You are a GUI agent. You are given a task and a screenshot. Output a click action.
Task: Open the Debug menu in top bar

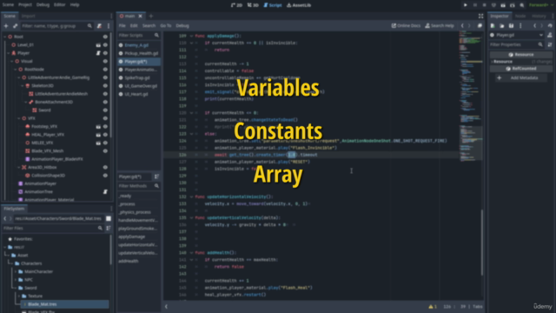pos(43,5)
